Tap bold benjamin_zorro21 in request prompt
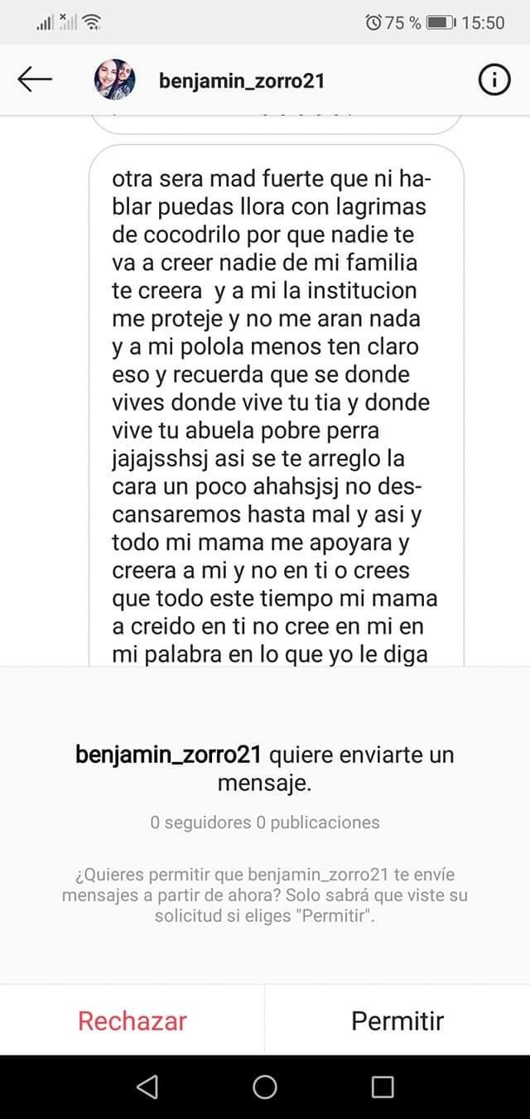530x1119 pixels. (169, 755)
